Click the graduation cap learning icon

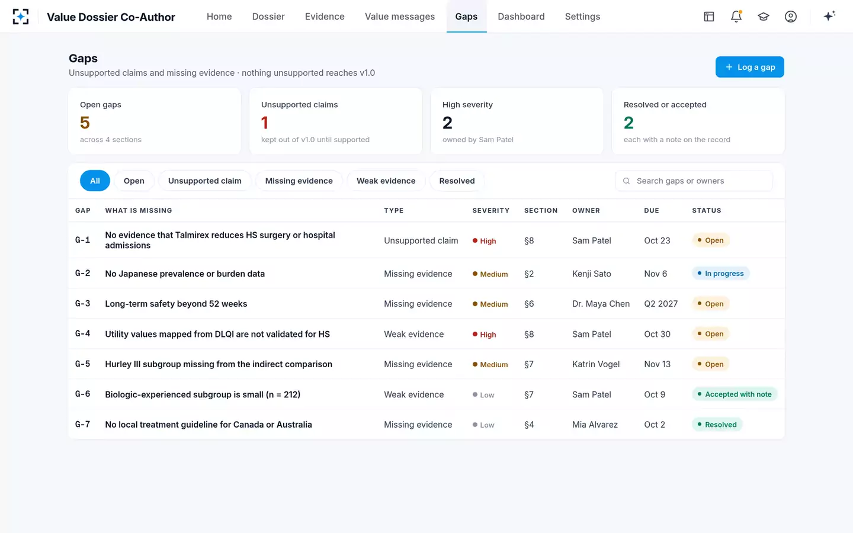[x=764, y=17]
